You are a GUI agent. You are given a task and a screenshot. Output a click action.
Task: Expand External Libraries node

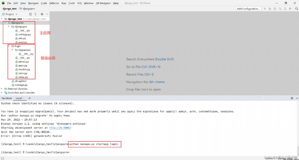pyautogui.click(x=2, y=89)
